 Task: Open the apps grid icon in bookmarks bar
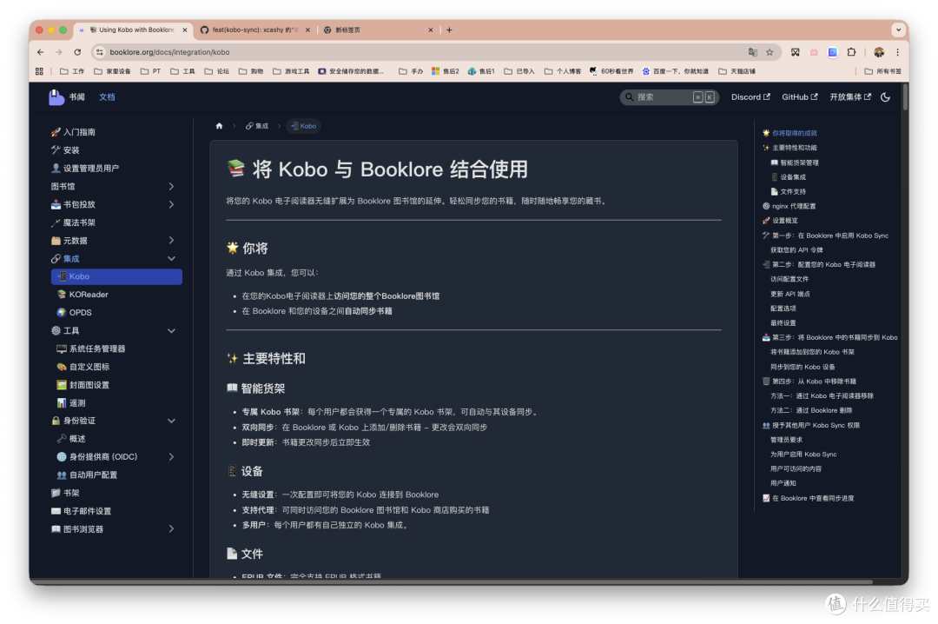[x=39, y=71]
